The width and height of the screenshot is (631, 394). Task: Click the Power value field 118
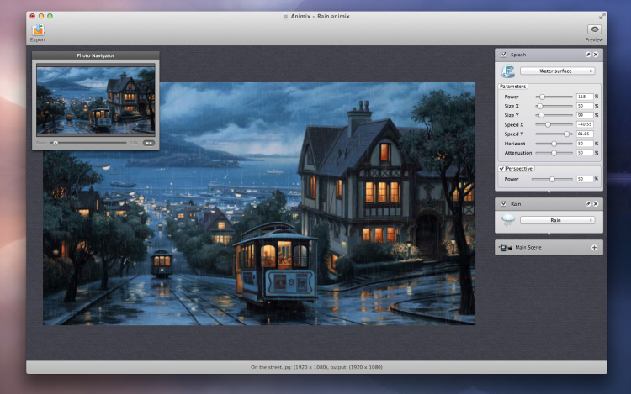pyautogui.click(x=585, y=97)
